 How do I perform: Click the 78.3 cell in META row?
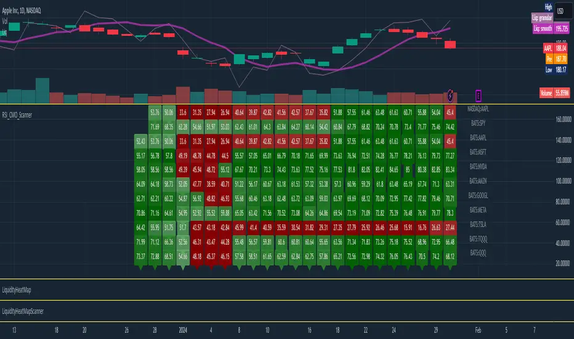[x=450, y=213]
